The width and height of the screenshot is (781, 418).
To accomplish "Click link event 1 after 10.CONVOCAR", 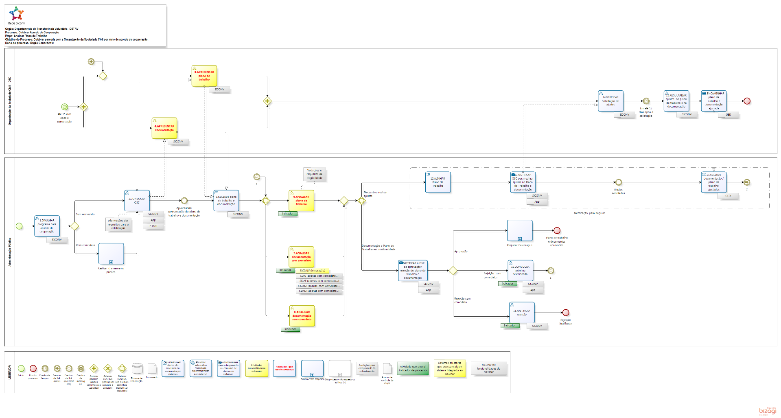I will coord(551,271).
